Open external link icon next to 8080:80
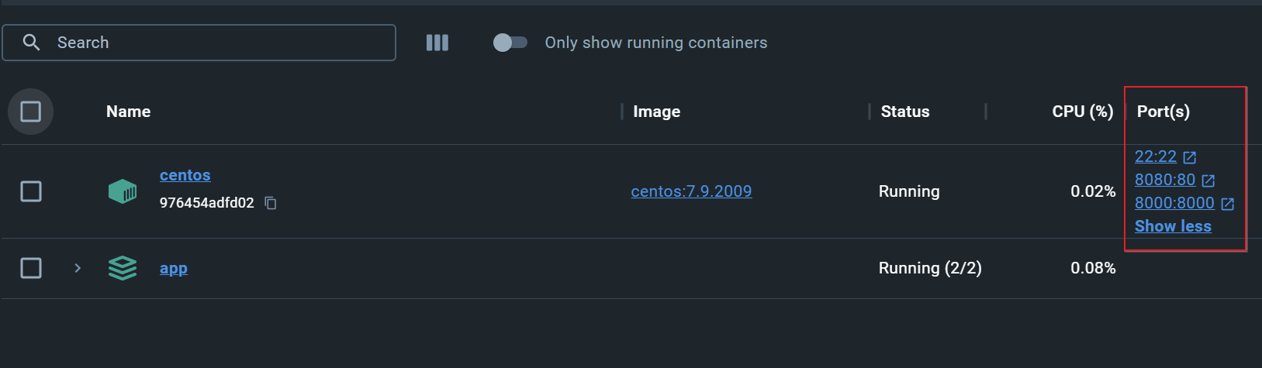1262x368 pixels. click(1208, 181)
